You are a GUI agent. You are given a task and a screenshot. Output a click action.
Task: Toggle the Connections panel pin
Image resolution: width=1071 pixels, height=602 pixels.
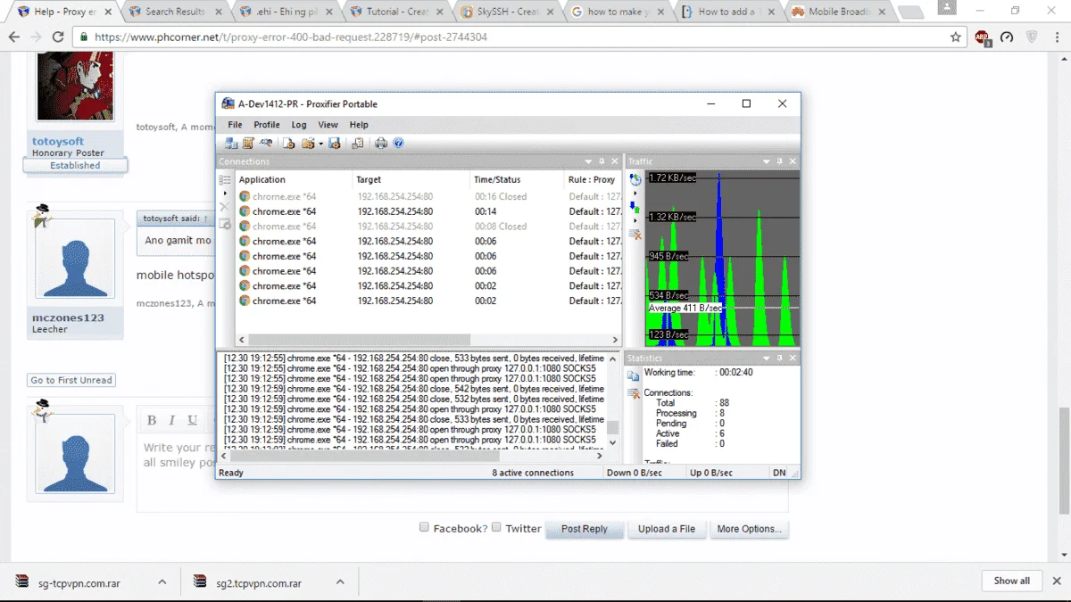(x=602, y=161)
